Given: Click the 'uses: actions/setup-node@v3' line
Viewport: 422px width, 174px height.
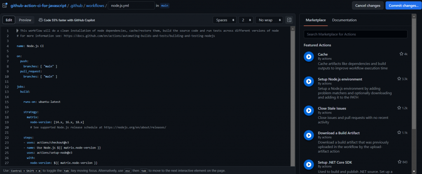Looking at the screenshot, I should [49, 153].
